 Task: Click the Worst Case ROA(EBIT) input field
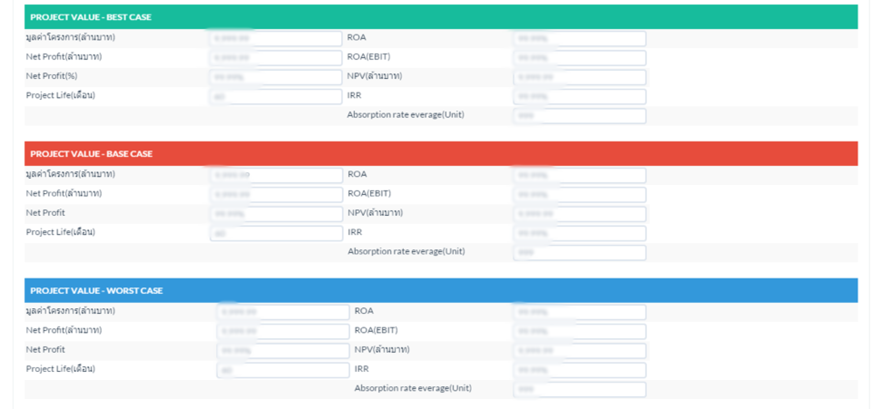(579, 331)
